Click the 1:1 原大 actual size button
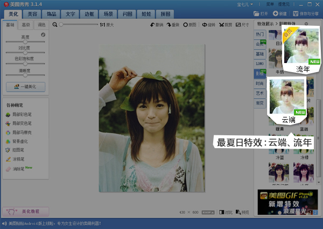The width and height of the screenshot is (323, 229). (107, 25)
